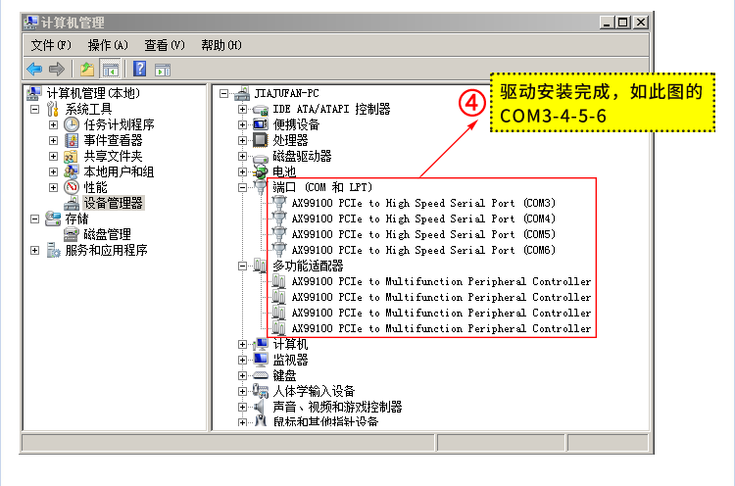735x486 pixels.
Task: Expand the 处理器 node
Action: click(242, 140)
